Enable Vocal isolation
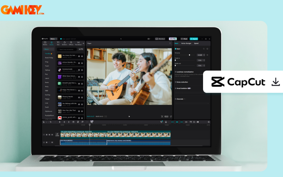 pos(175,88)
